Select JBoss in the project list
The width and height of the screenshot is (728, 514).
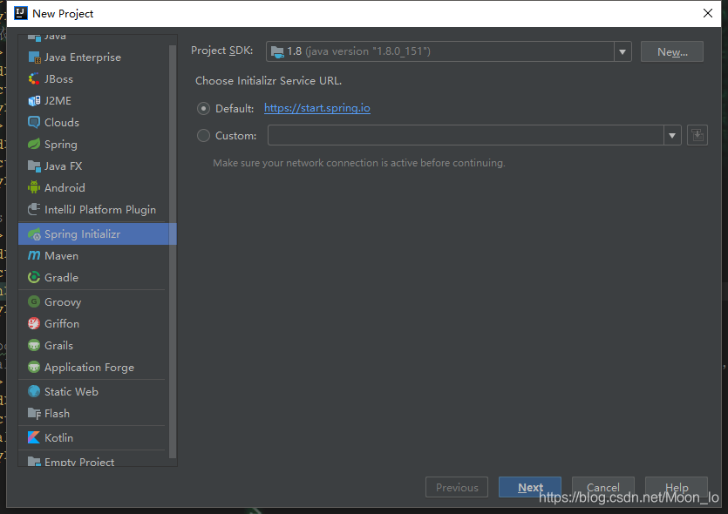(93, 79)
